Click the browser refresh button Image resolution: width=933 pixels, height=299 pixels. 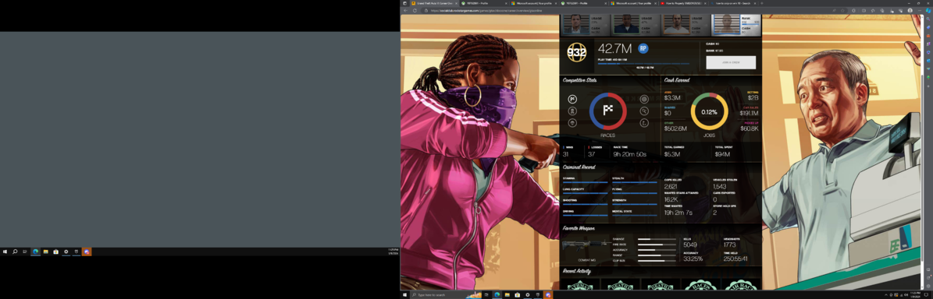coord(415,10)
